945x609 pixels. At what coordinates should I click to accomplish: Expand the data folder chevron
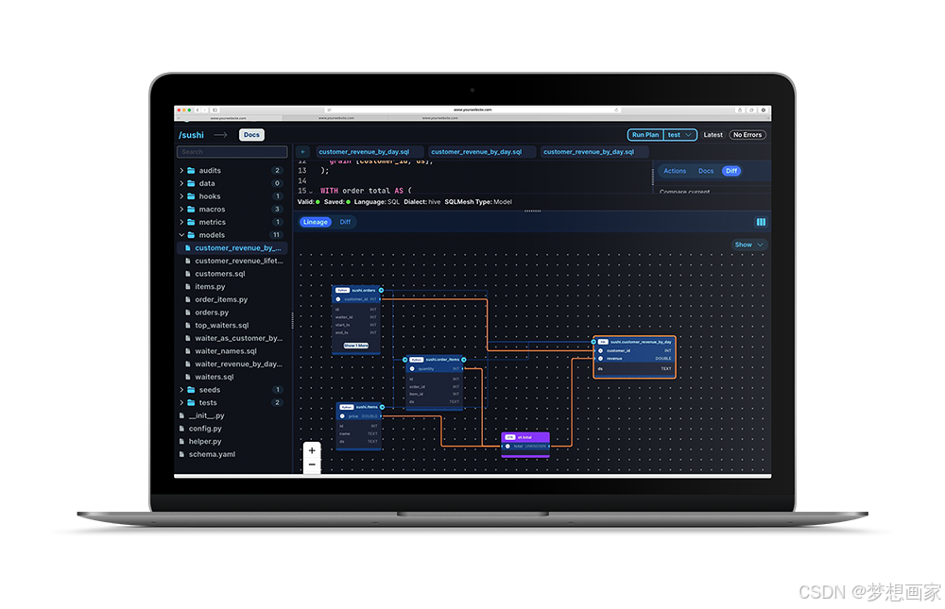click(x=181, y=183)
